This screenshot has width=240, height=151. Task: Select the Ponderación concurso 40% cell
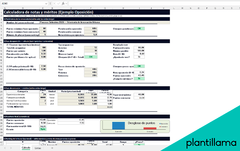[x=91, y=31]
